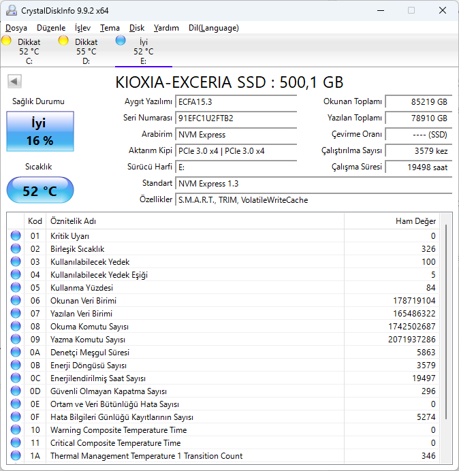Open the Düzenle menu
459x471 pixels.
coord(51,28)
